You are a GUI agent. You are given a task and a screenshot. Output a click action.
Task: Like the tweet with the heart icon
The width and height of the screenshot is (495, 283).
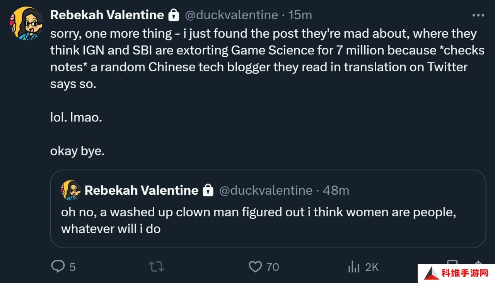[255, 267]
